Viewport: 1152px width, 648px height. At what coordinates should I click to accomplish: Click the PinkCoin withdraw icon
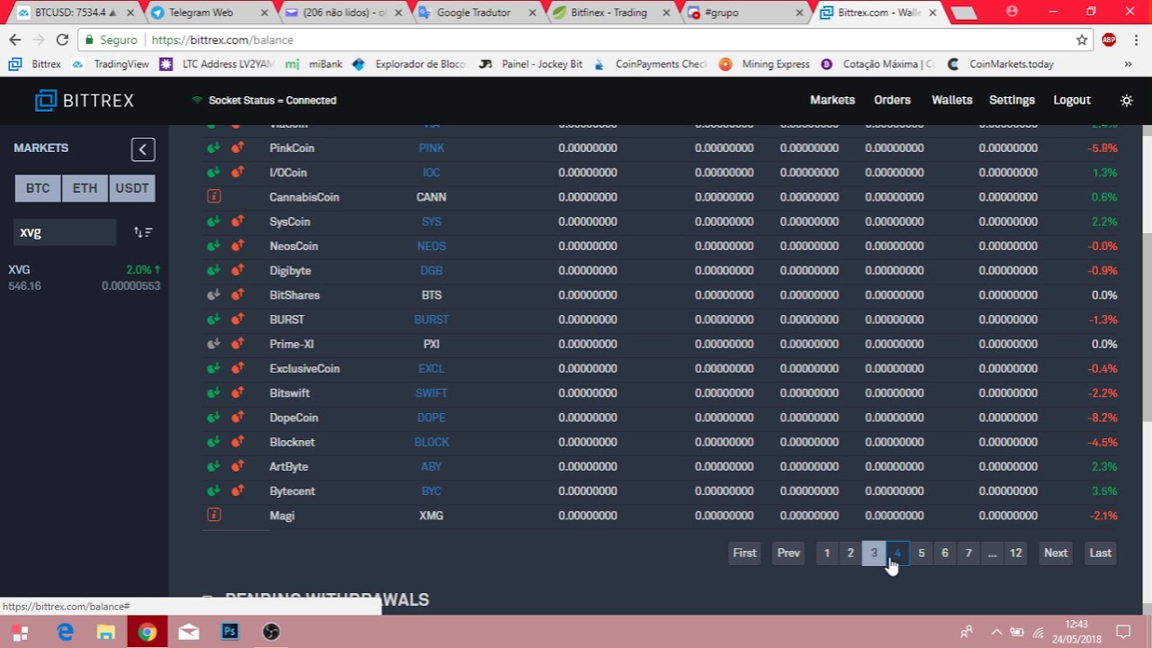click(x=238, y=148)
